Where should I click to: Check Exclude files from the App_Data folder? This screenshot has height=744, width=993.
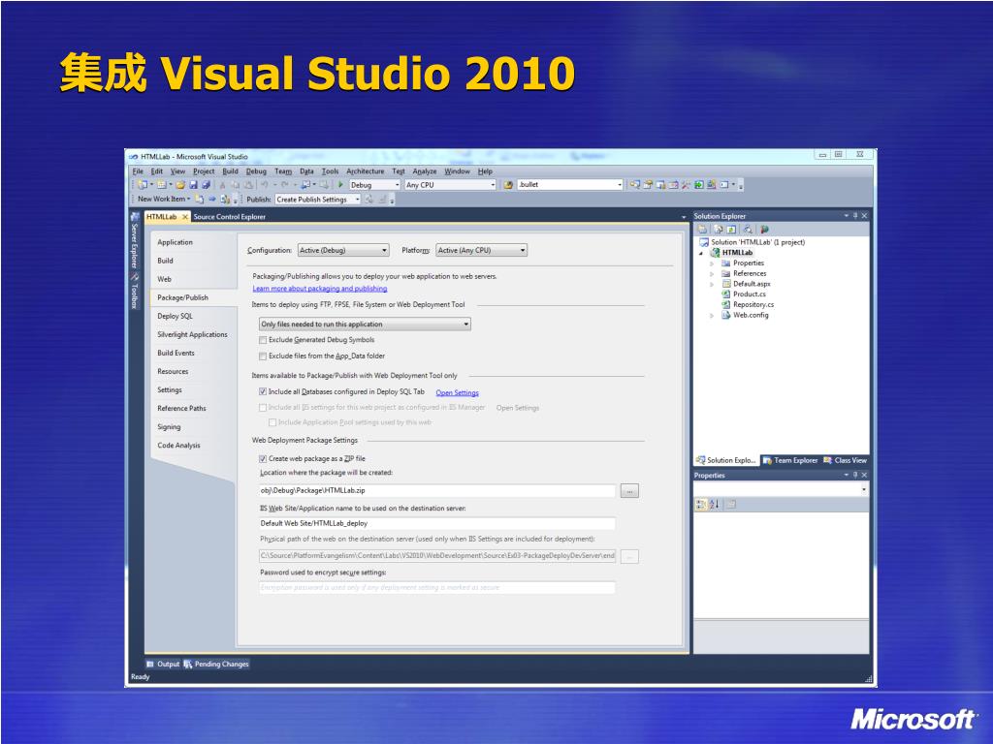(x=263, y=356)
